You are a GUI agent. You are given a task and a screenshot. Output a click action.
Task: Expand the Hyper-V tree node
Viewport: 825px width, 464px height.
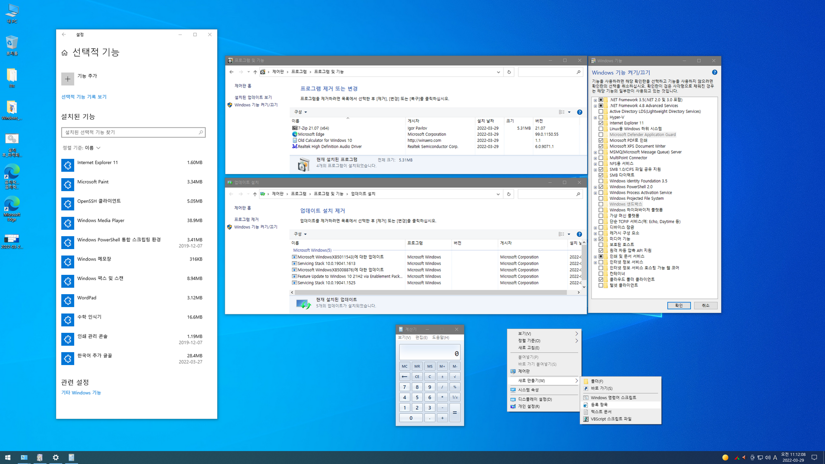(595, 117)
